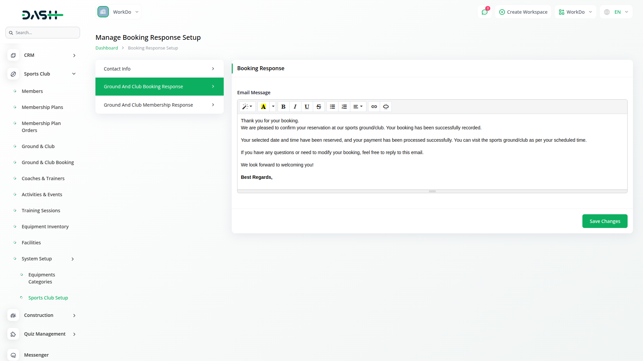Image resolution: width=643 pixels, height=361 pixels.
Task: Click the globe language icon
Action: pos(607,12)
